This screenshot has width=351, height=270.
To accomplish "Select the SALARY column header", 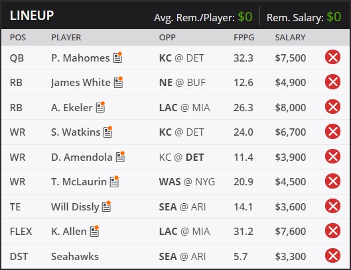I will click(290, 37).
